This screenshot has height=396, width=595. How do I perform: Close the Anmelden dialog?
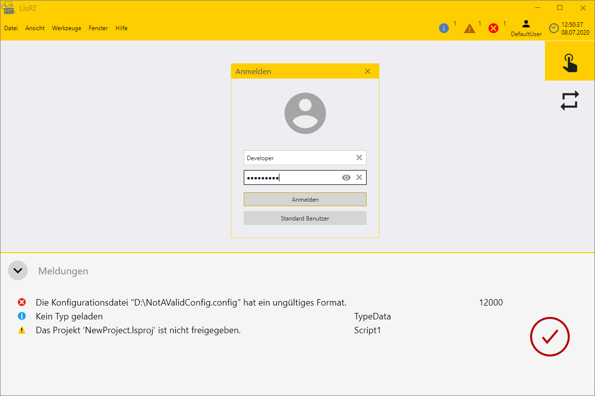coord(368,71)
